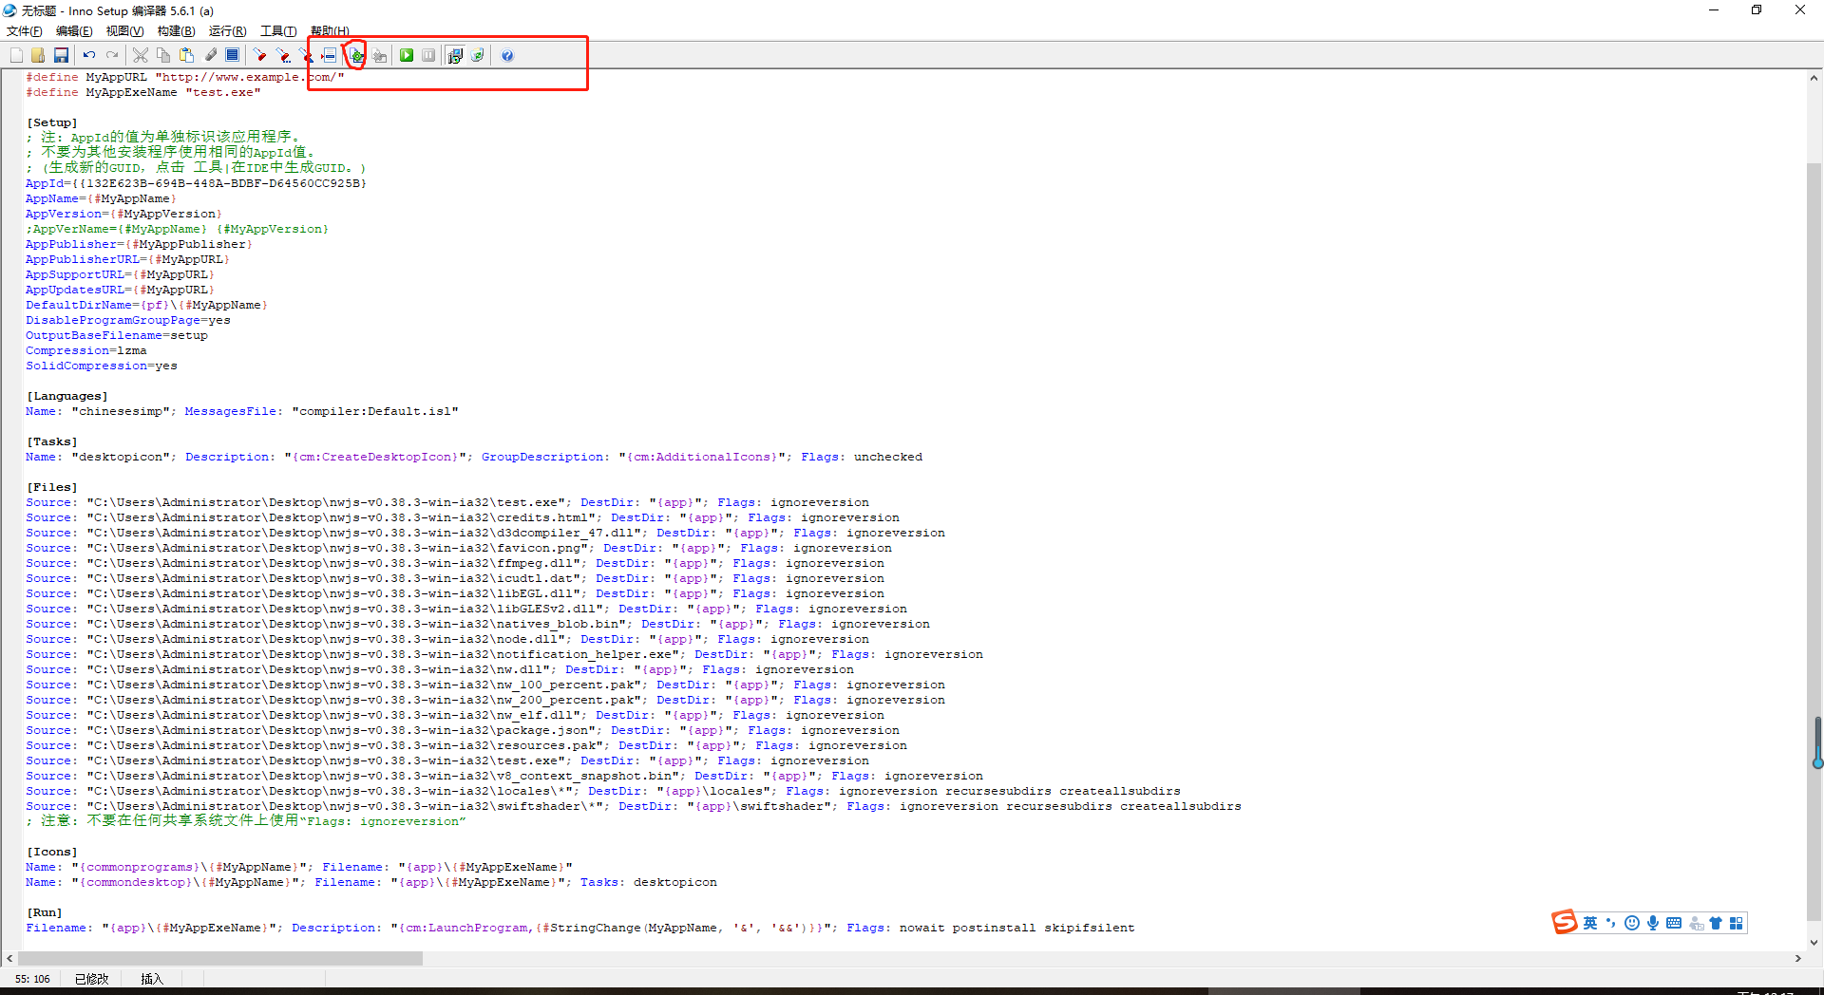
Task: Click the Select All icon
Action: 233,55
